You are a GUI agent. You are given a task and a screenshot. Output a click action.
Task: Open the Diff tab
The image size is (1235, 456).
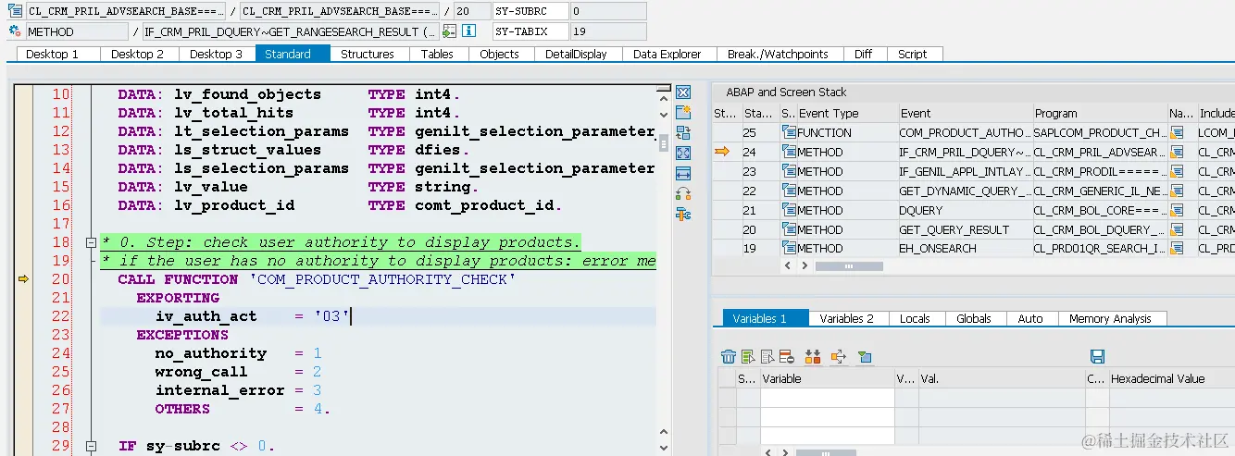863,54
